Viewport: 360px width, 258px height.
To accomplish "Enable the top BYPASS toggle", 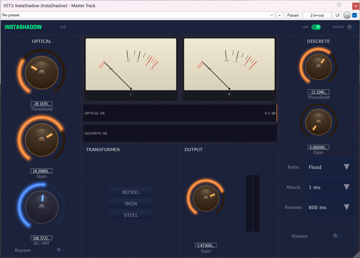I will pos(350,27).
